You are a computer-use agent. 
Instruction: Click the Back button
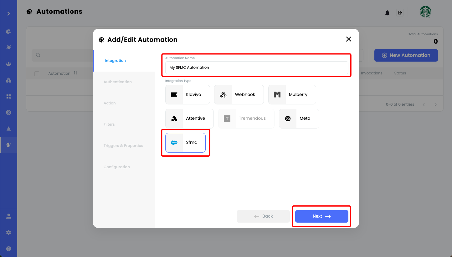click(x=263, y=216)
